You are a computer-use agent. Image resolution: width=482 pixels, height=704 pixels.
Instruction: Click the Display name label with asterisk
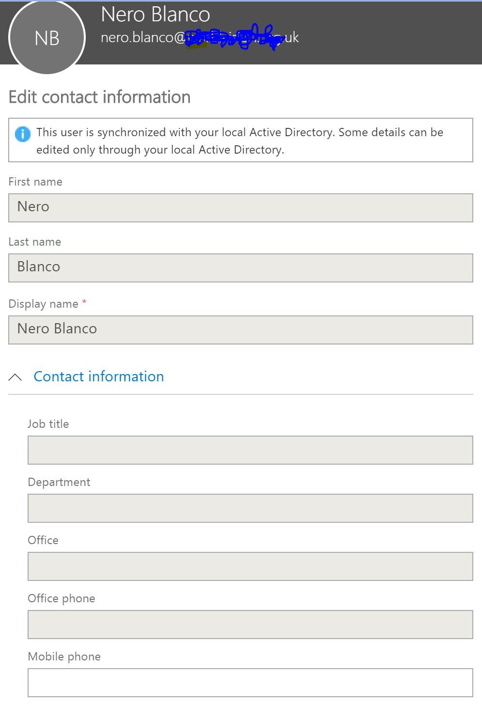(47, 304)
